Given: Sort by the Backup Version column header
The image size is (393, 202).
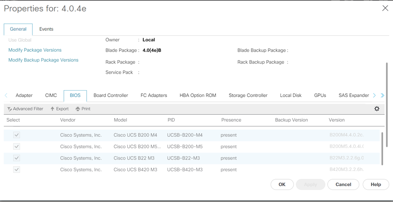Looking at the screenshot, I should 291,120.
